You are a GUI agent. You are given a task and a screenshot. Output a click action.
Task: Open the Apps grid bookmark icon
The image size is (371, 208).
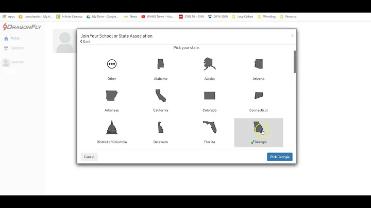[4, 16]
